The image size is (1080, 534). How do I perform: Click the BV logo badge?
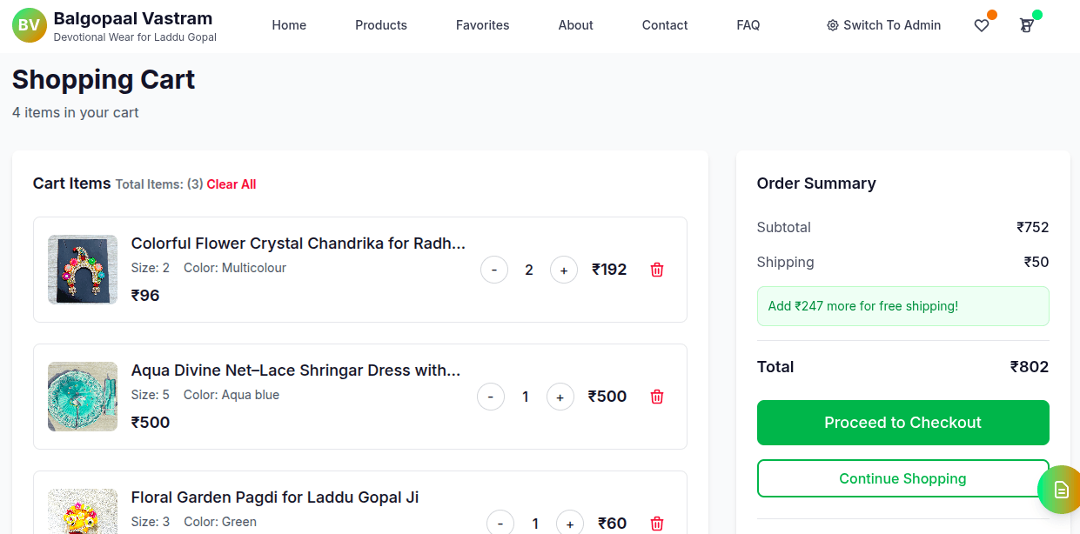pyautogui.click(x=30, y=25)
